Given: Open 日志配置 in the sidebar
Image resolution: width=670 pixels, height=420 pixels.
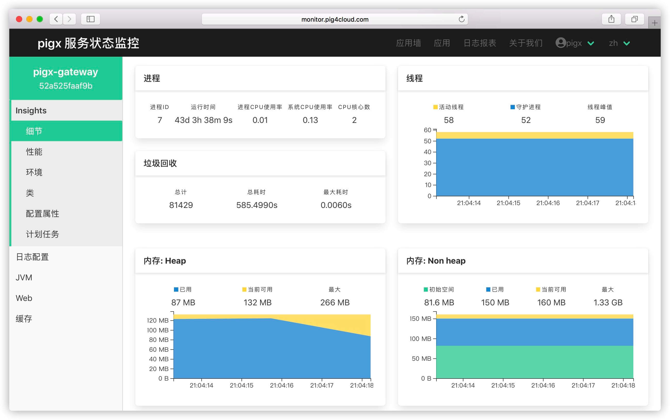Looking at the screenshot, I should 32,257.
